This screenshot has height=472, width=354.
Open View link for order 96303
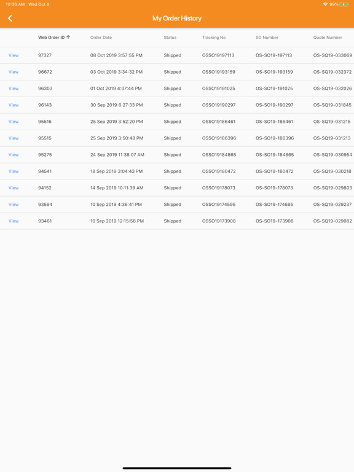[14, 88]
